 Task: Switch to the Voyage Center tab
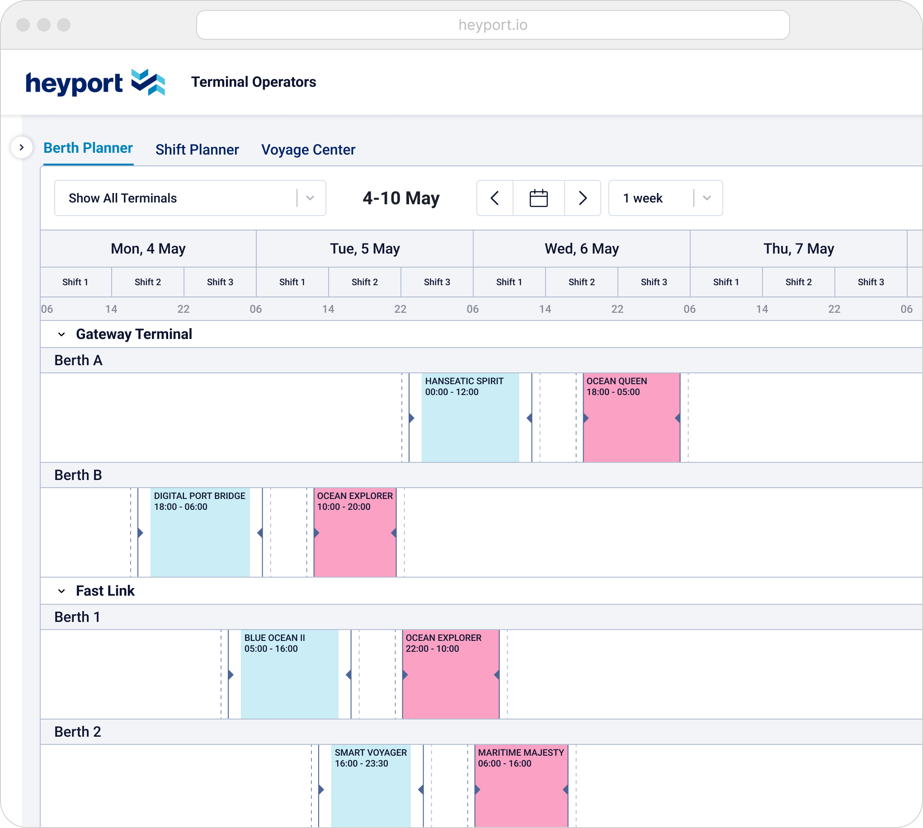(308, 150)
